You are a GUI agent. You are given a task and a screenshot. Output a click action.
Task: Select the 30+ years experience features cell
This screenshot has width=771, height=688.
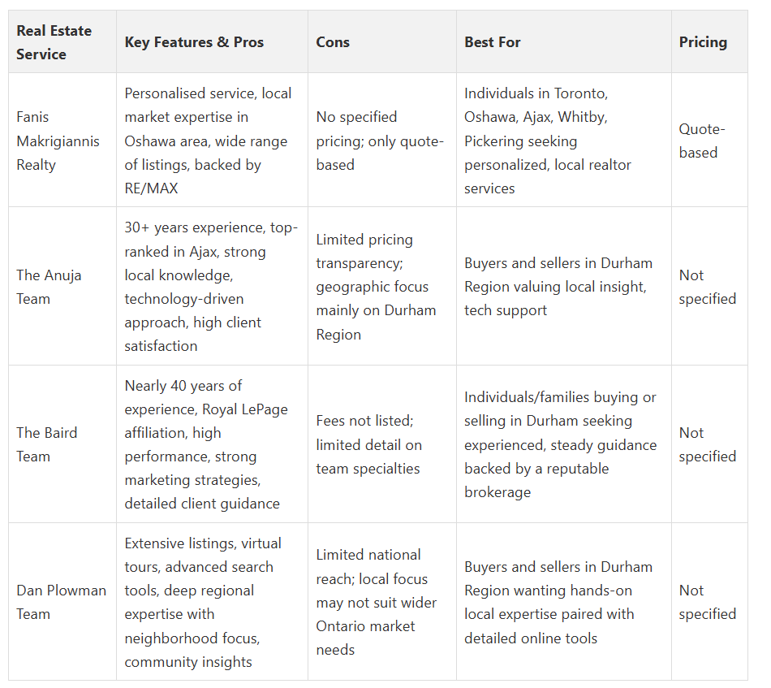(211, 287)
